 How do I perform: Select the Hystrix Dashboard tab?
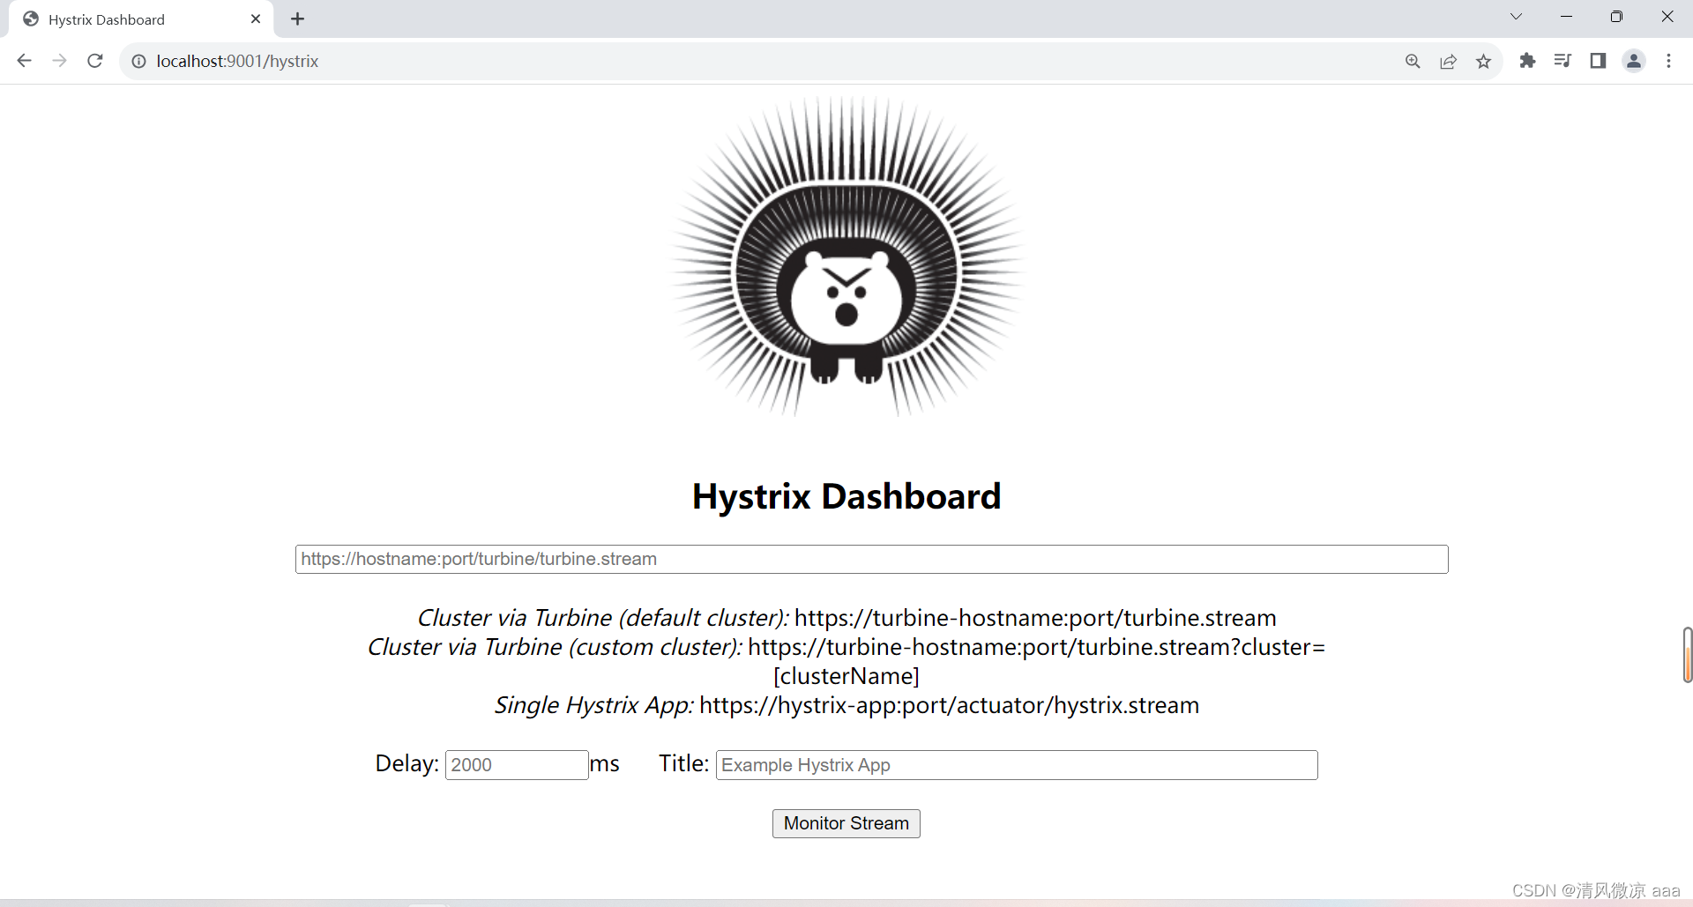click(x=141, y=19)
